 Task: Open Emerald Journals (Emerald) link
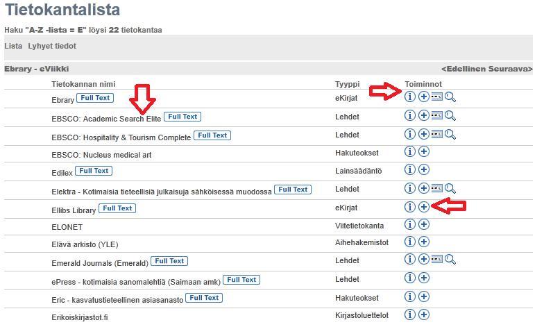coord(100,263)
